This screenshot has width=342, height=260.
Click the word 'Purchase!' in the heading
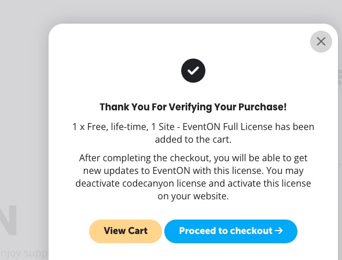(262, 107)
